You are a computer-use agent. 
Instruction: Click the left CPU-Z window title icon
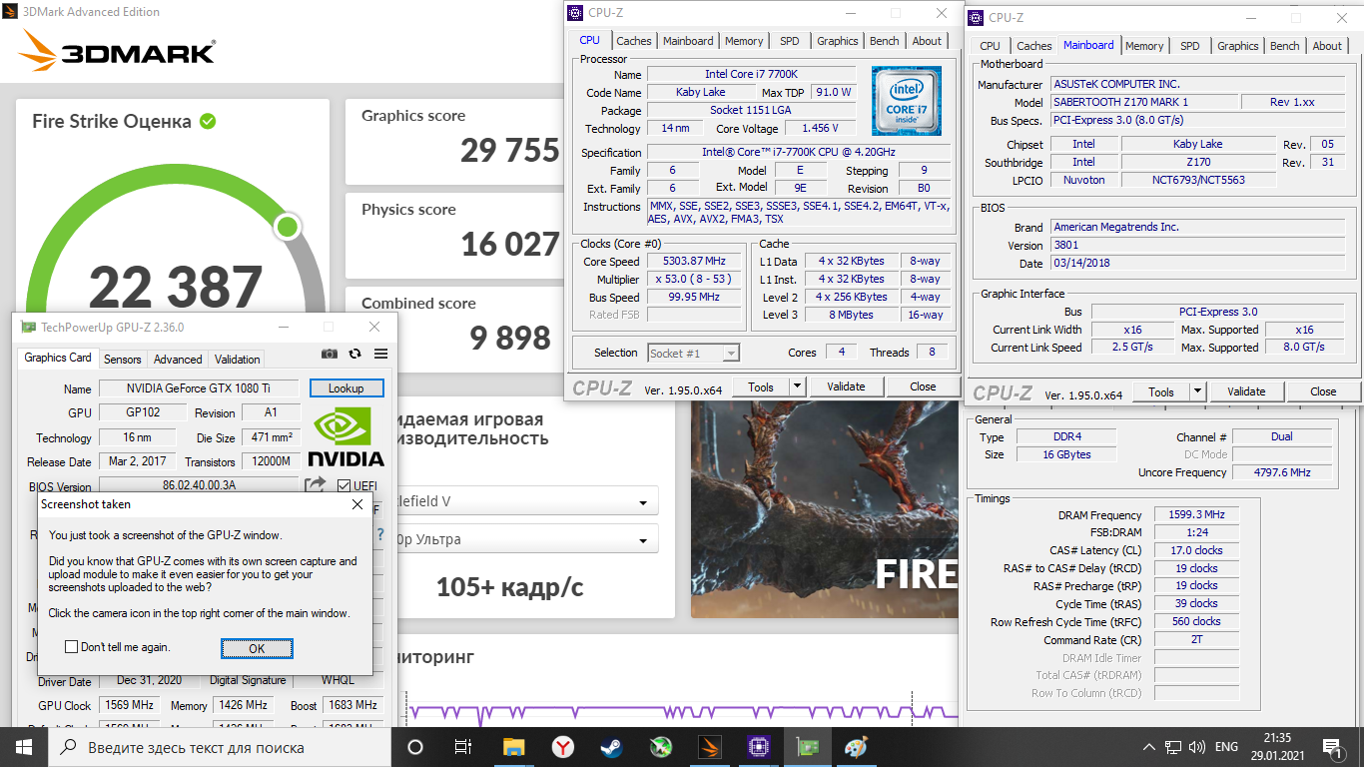pos(576,13)
